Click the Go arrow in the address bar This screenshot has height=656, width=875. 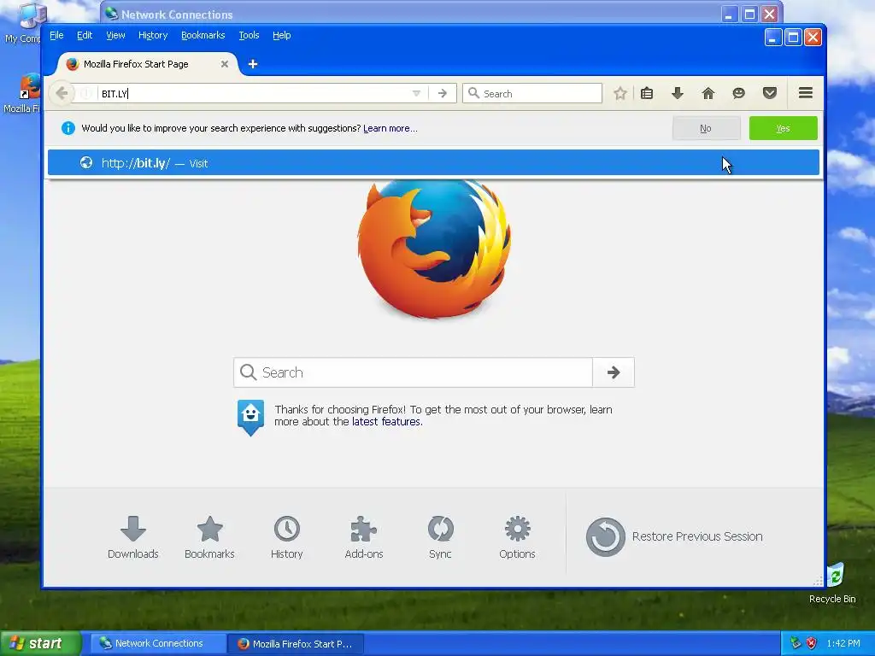443,93
